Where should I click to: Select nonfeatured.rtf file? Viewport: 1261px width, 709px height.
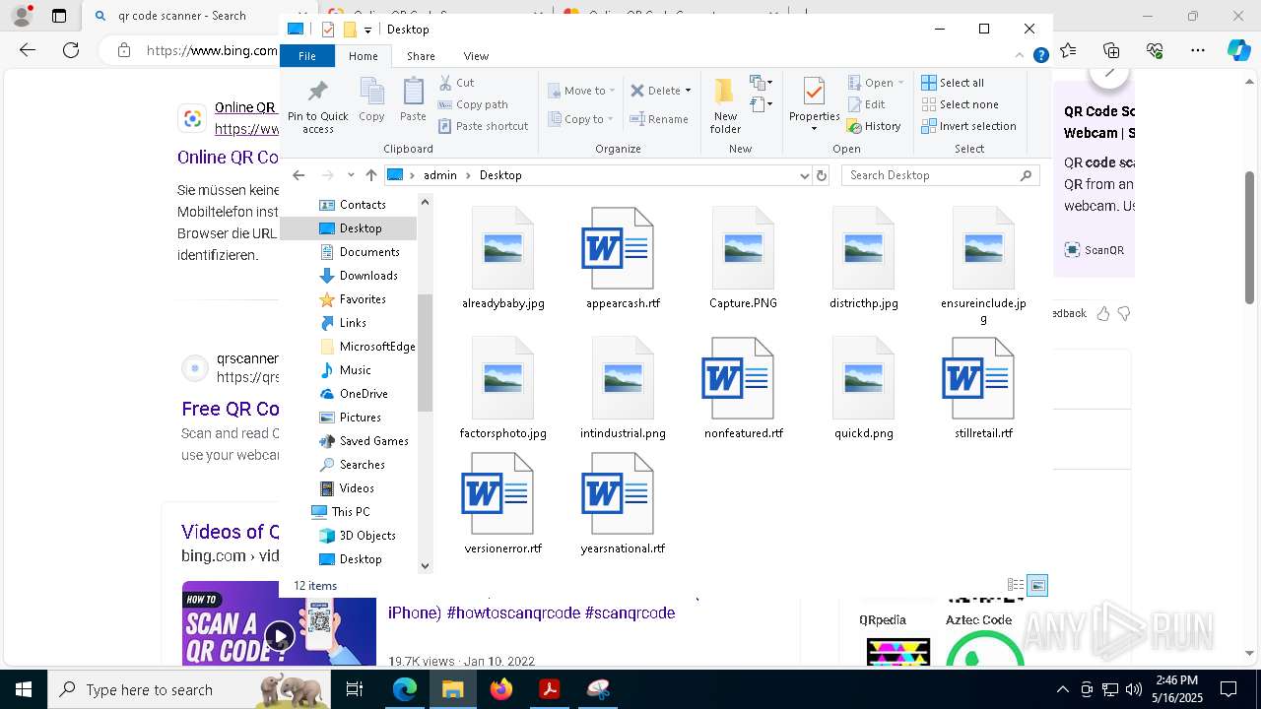(743, 388)
